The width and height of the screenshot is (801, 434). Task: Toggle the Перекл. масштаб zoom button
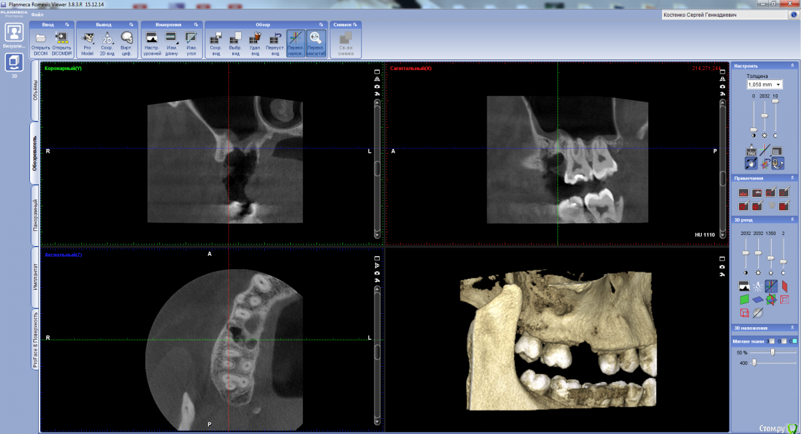pyautogui.click(x=317, y=38)
